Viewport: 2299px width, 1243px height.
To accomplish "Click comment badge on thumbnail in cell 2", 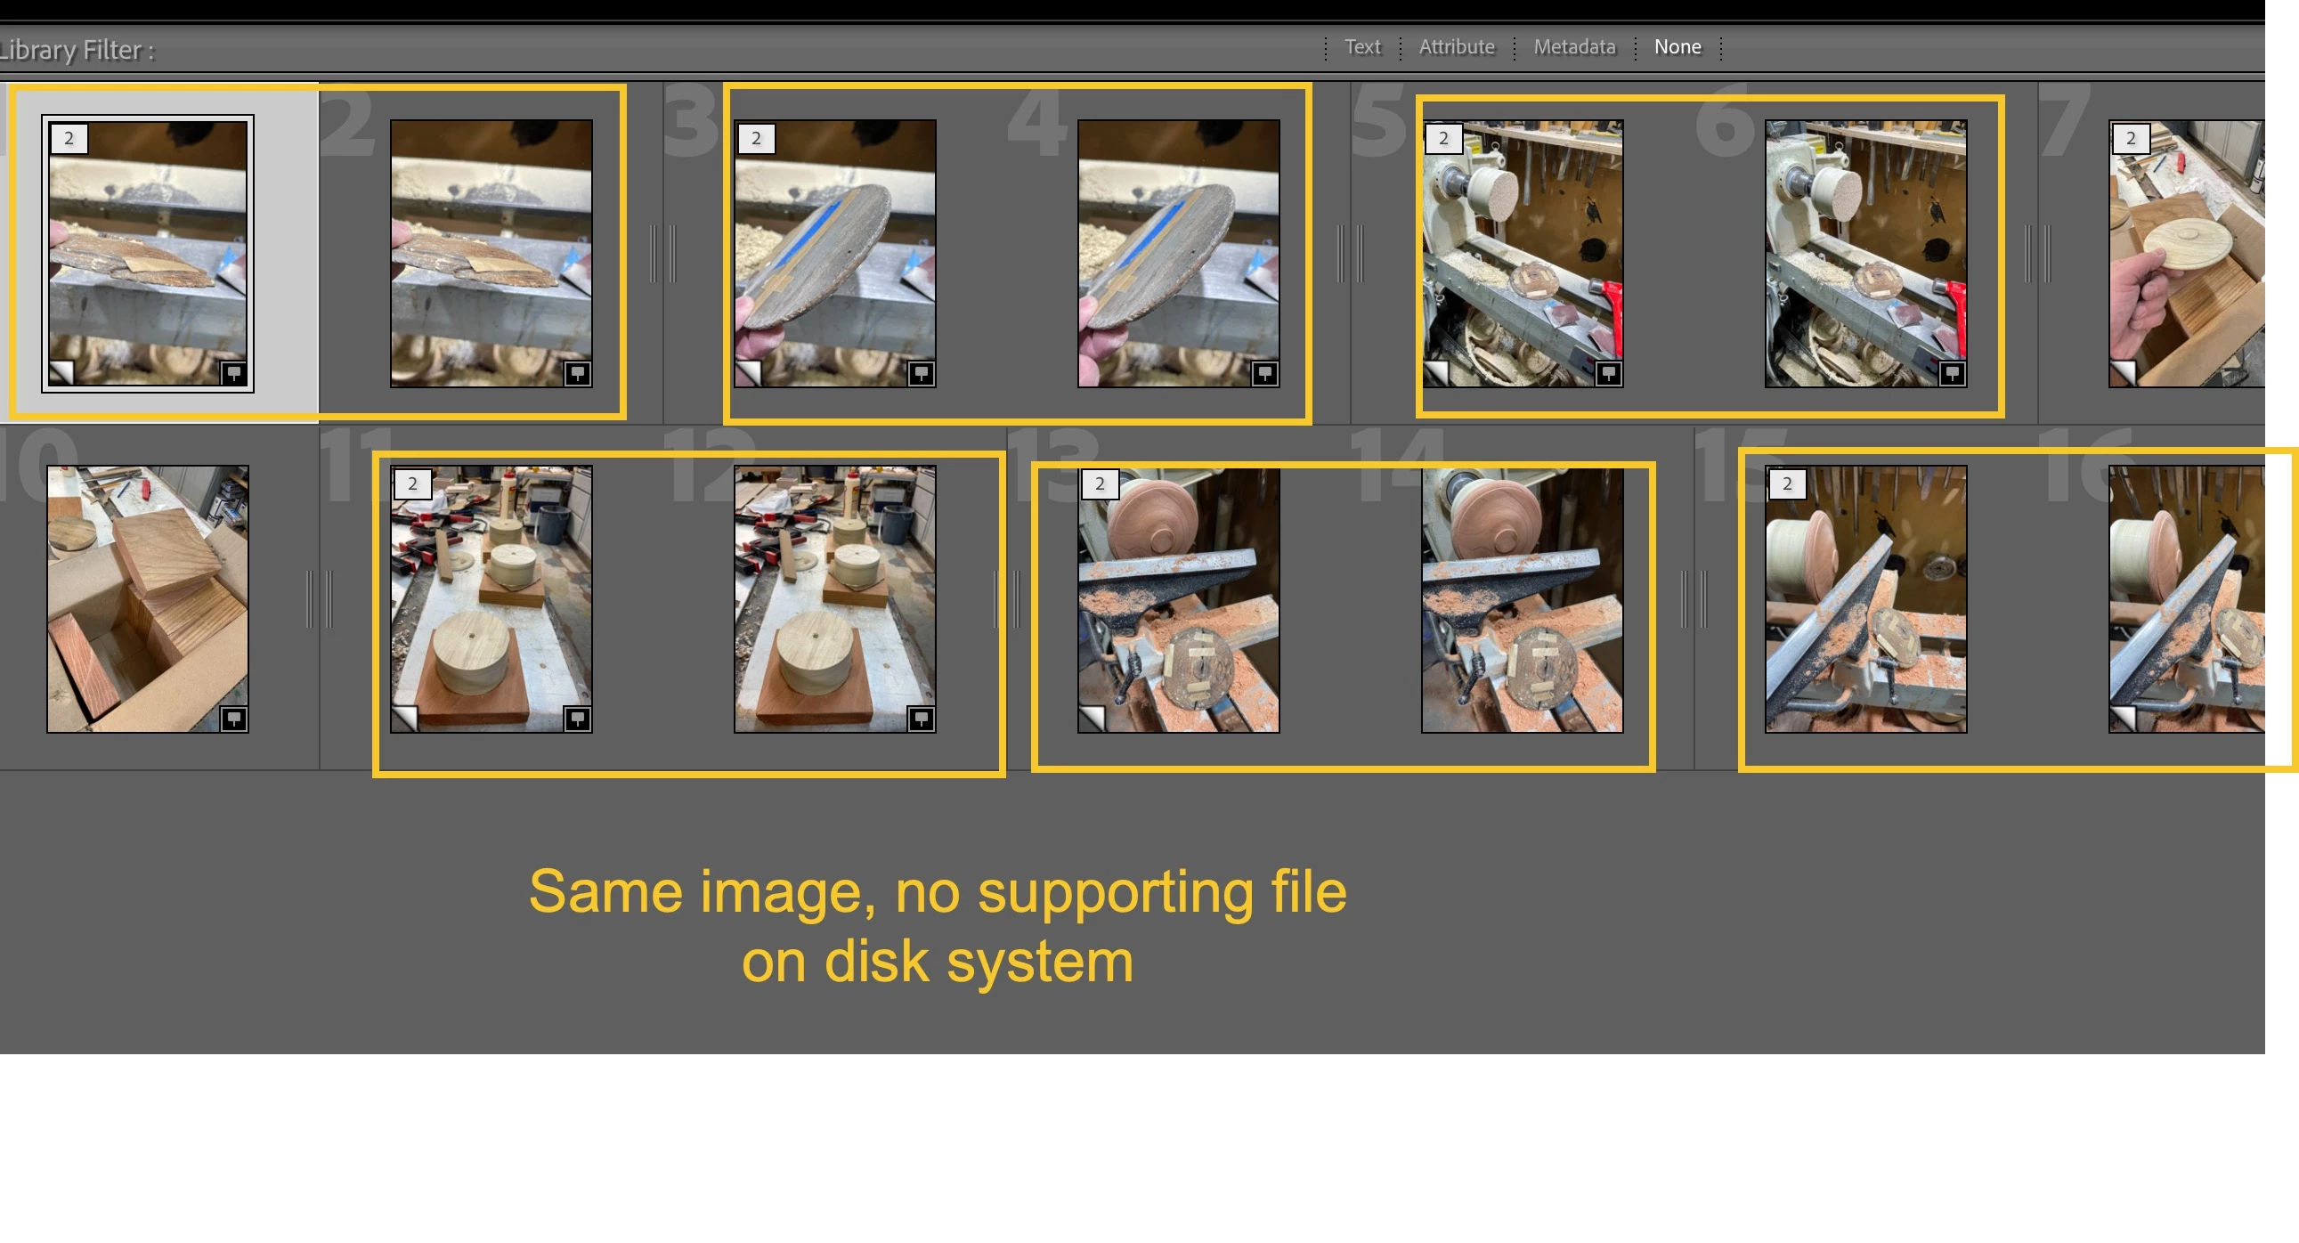I will point(578,373).
